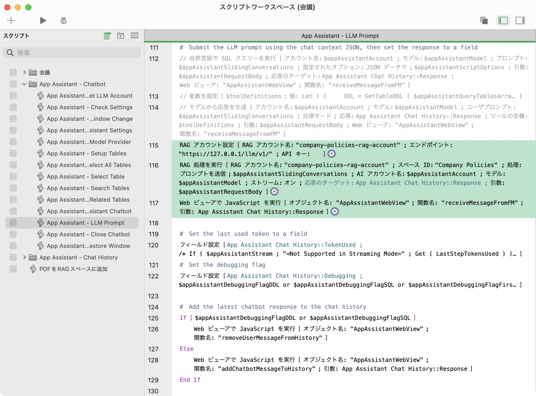Open gear on line 117 JavaScript step
This screenshot has height=396, width=536.
pyautogui.click(x=335, y=212)
